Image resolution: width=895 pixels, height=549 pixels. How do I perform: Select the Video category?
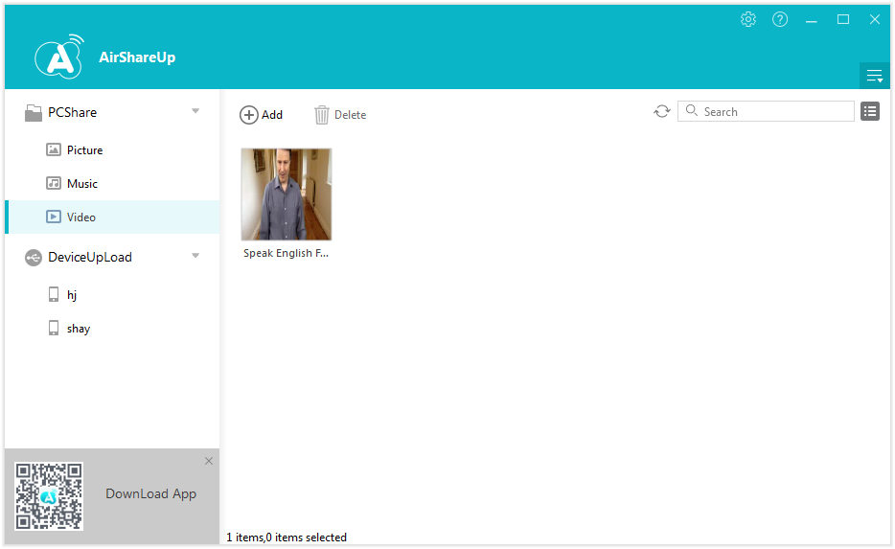[112, 217]
